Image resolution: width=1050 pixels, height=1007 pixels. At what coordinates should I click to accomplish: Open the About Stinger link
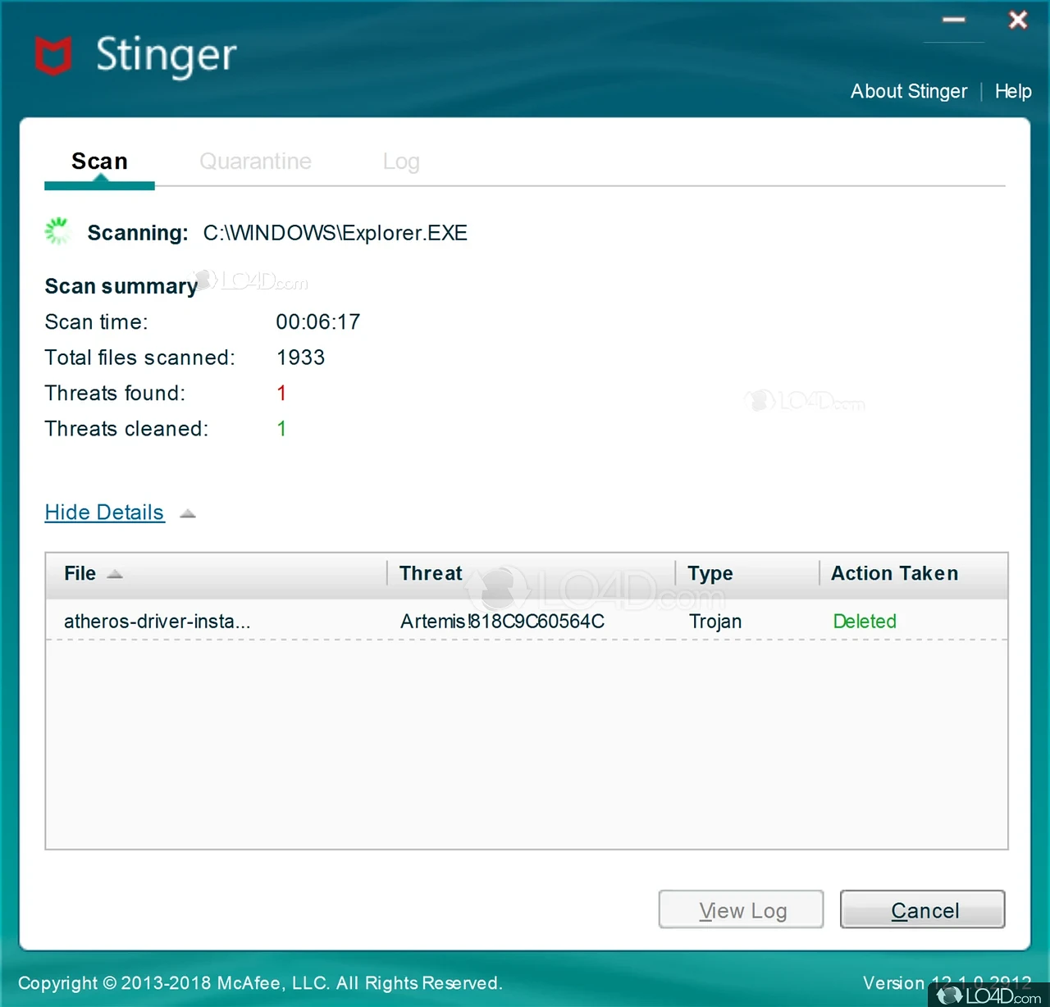(x=909, y=91)
